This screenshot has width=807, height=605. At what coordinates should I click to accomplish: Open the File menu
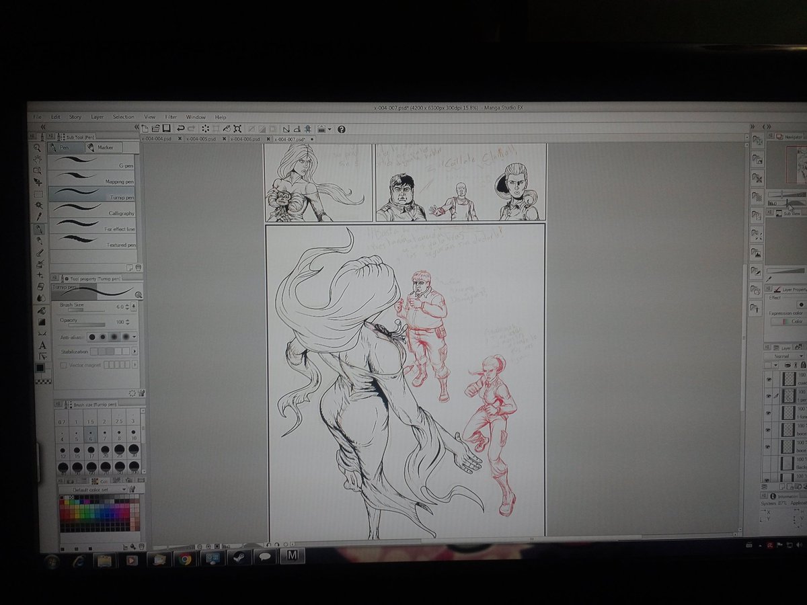(x=38, y=117)
